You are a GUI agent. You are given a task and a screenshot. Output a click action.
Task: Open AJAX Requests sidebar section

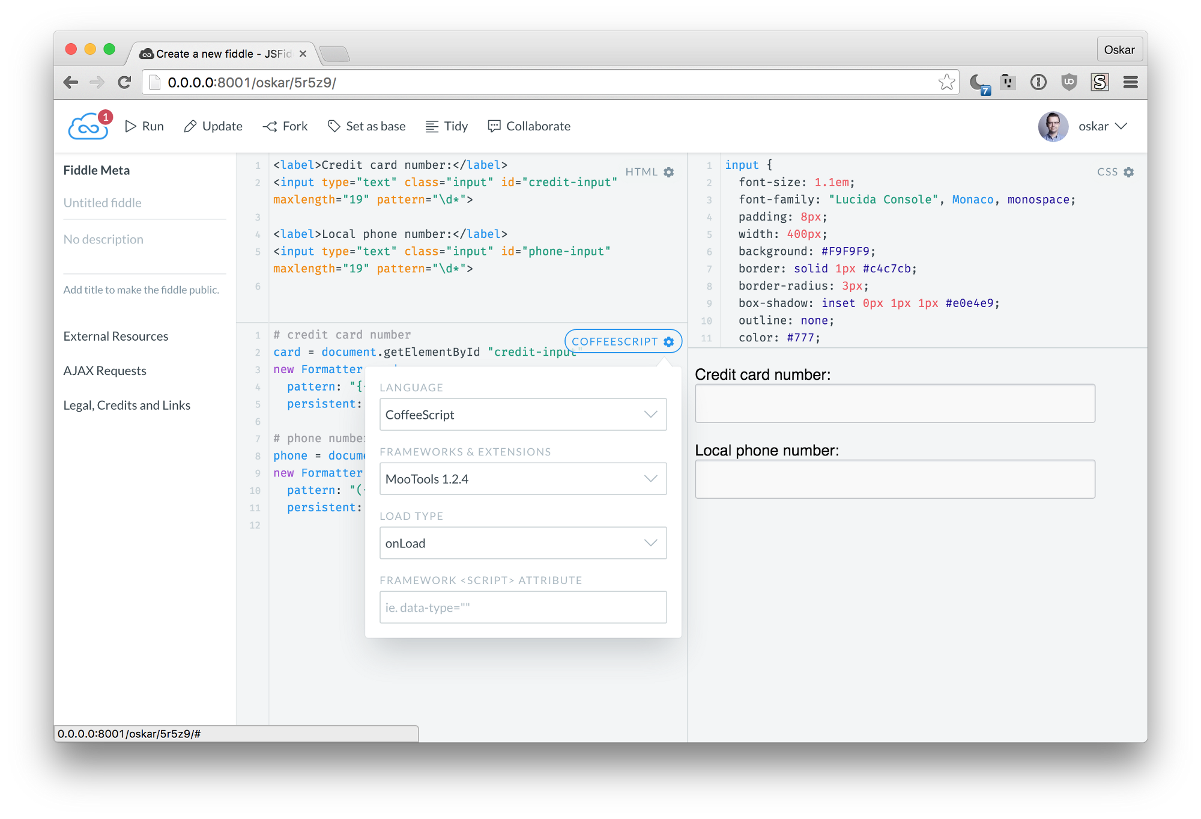pos(105,371)
